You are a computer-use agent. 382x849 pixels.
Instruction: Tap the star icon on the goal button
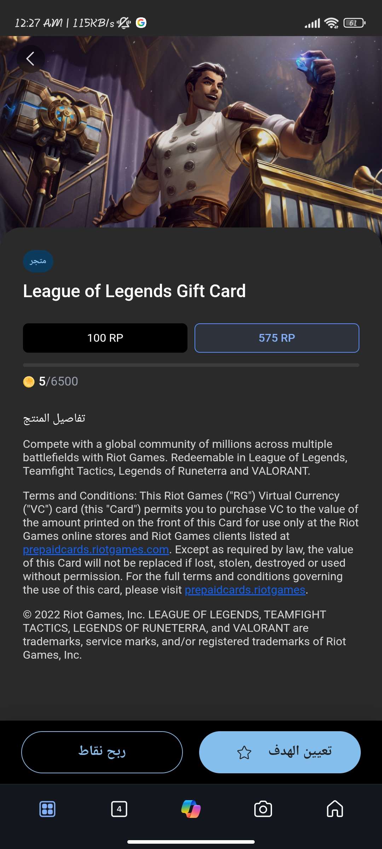[x=244, y=752]
